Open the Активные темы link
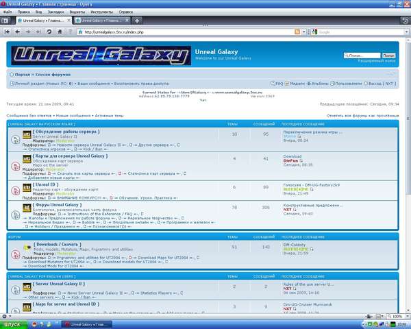This screenshot has width=411, height=329. point(109,116)
